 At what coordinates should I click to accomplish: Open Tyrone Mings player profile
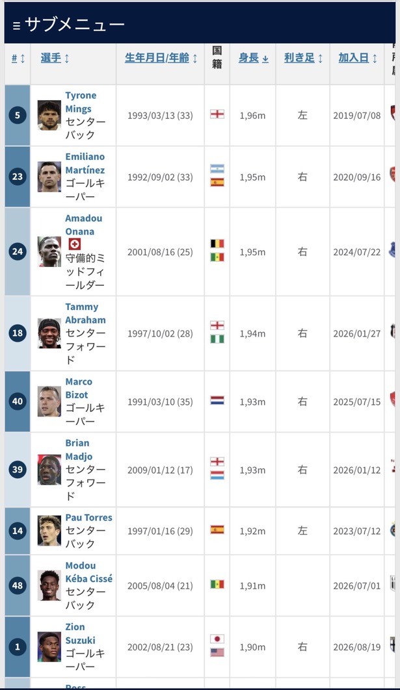pyautogui.click(x=81, y=102)
